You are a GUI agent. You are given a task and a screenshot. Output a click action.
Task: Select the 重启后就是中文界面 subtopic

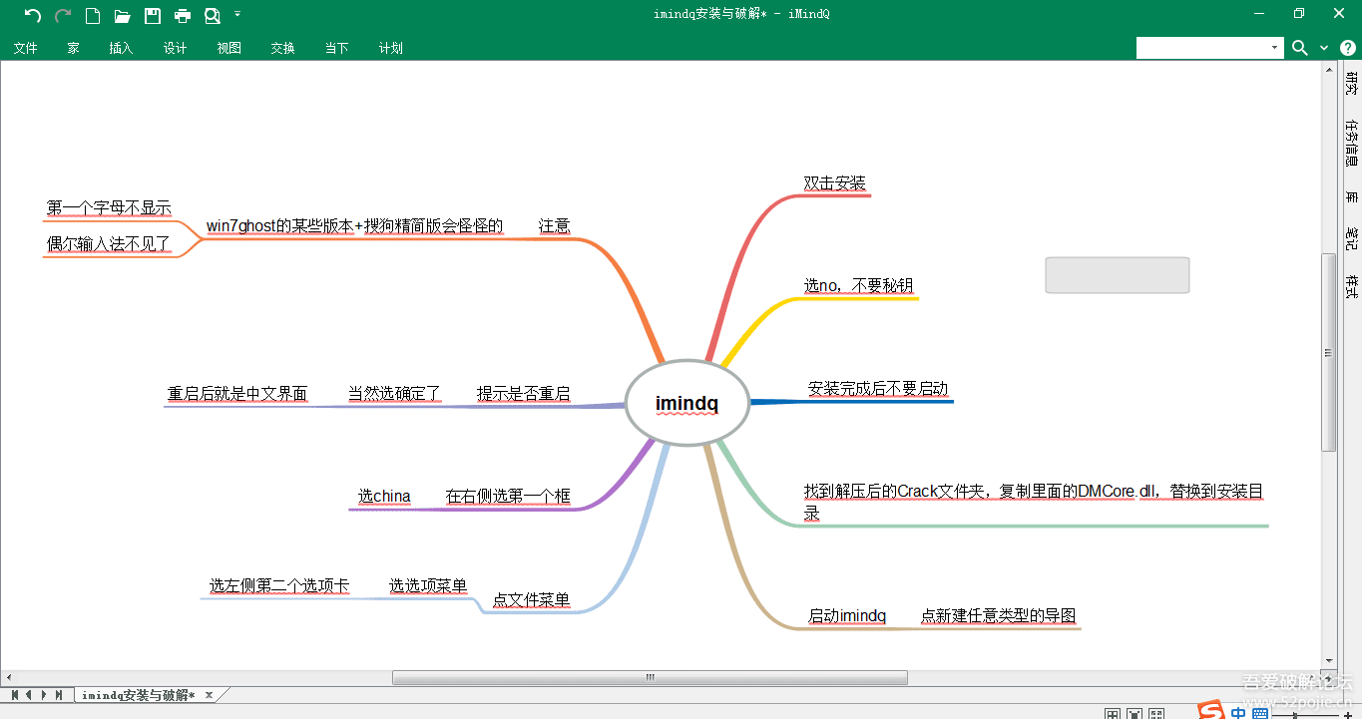pyautogui.click(x=237, y=393)
